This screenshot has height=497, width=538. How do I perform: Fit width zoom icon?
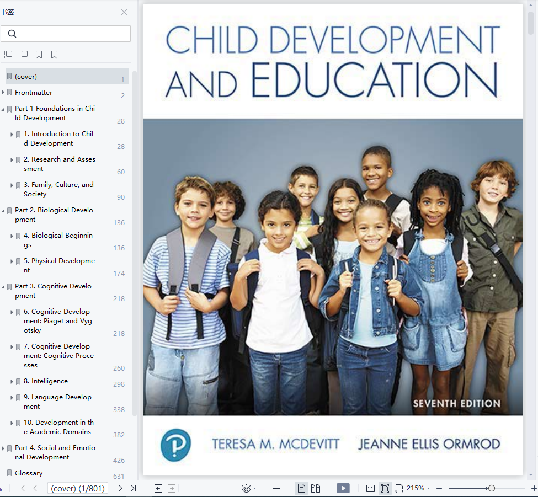pos(399,488)
